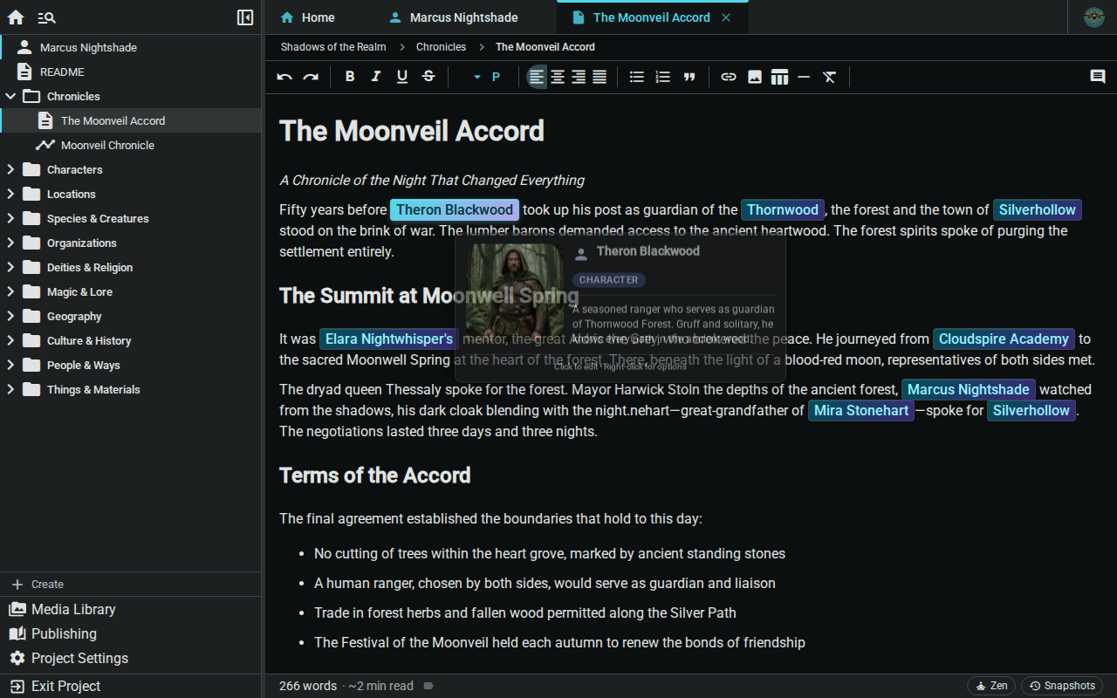Insert an image into the document
Image resolution: width=1117 pixels, height=698 pixels.
tap(755, 77)
